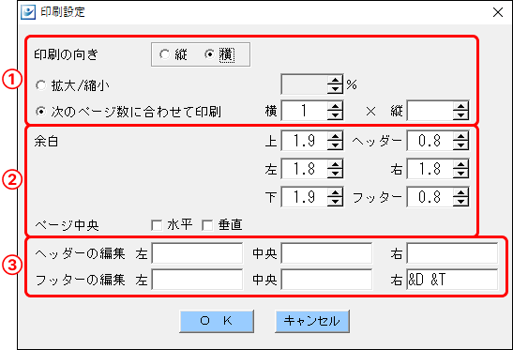This screenshot has height=350, width=513.
Task: Increase the 横 page count spinner
Action: coord(335,106)
